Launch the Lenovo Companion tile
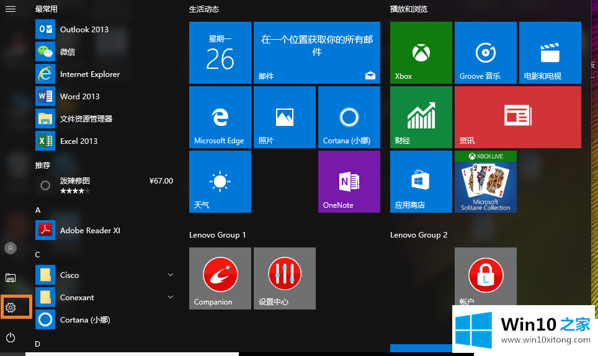Screen dimensions: 598x356 (x=220, y=278)
